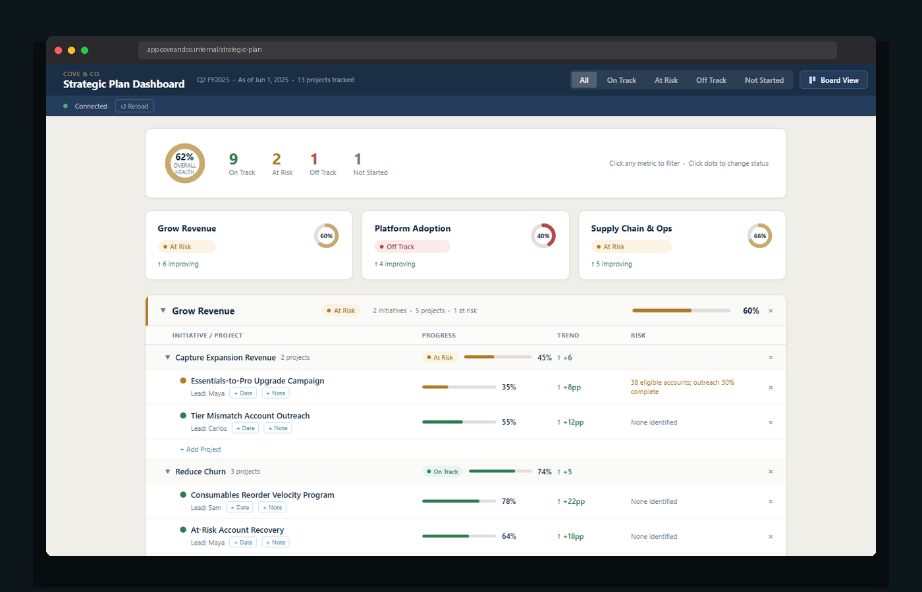
Task: Add note to Essentials-to-Pro Upgrade Campaign
Action: coord(276,393)
